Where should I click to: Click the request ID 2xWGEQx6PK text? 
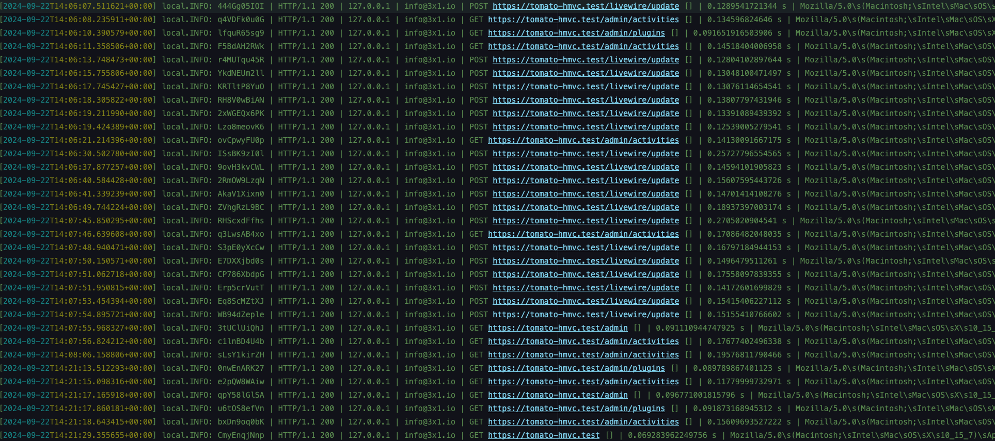(241, 113)
